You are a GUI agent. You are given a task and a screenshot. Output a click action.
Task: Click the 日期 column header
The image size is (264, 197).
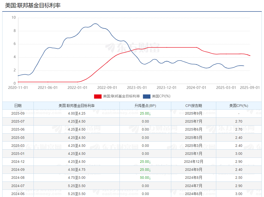[x=18, y=106]
